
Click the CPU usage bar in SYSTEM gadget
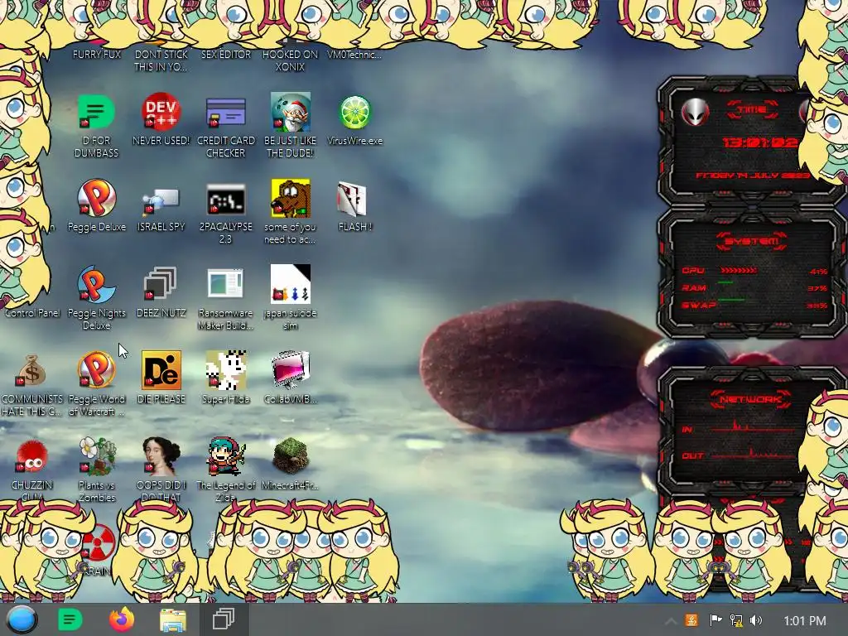(x=738, y=270)
